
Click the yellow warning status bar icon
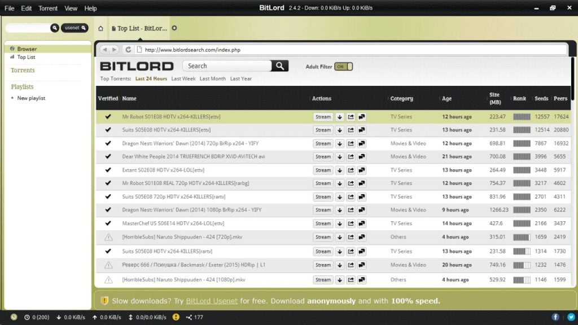(176, 317)
